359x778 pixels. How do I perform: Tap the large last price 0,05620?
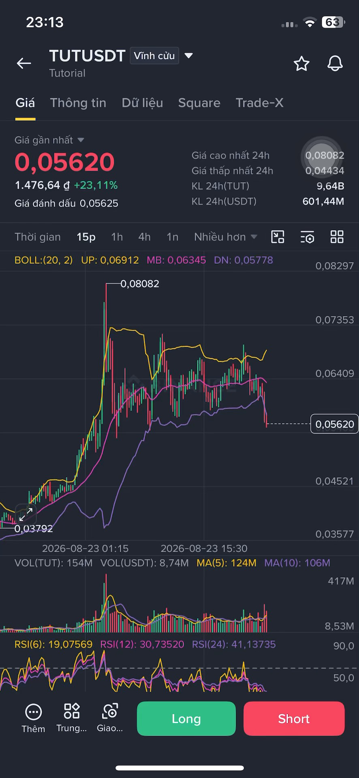coord(65,162)
